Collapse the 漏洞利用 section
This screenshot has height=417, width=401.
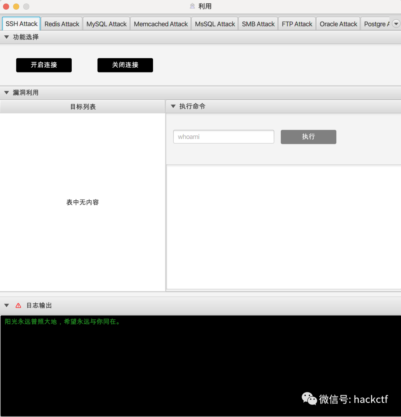tap(6, 93)
